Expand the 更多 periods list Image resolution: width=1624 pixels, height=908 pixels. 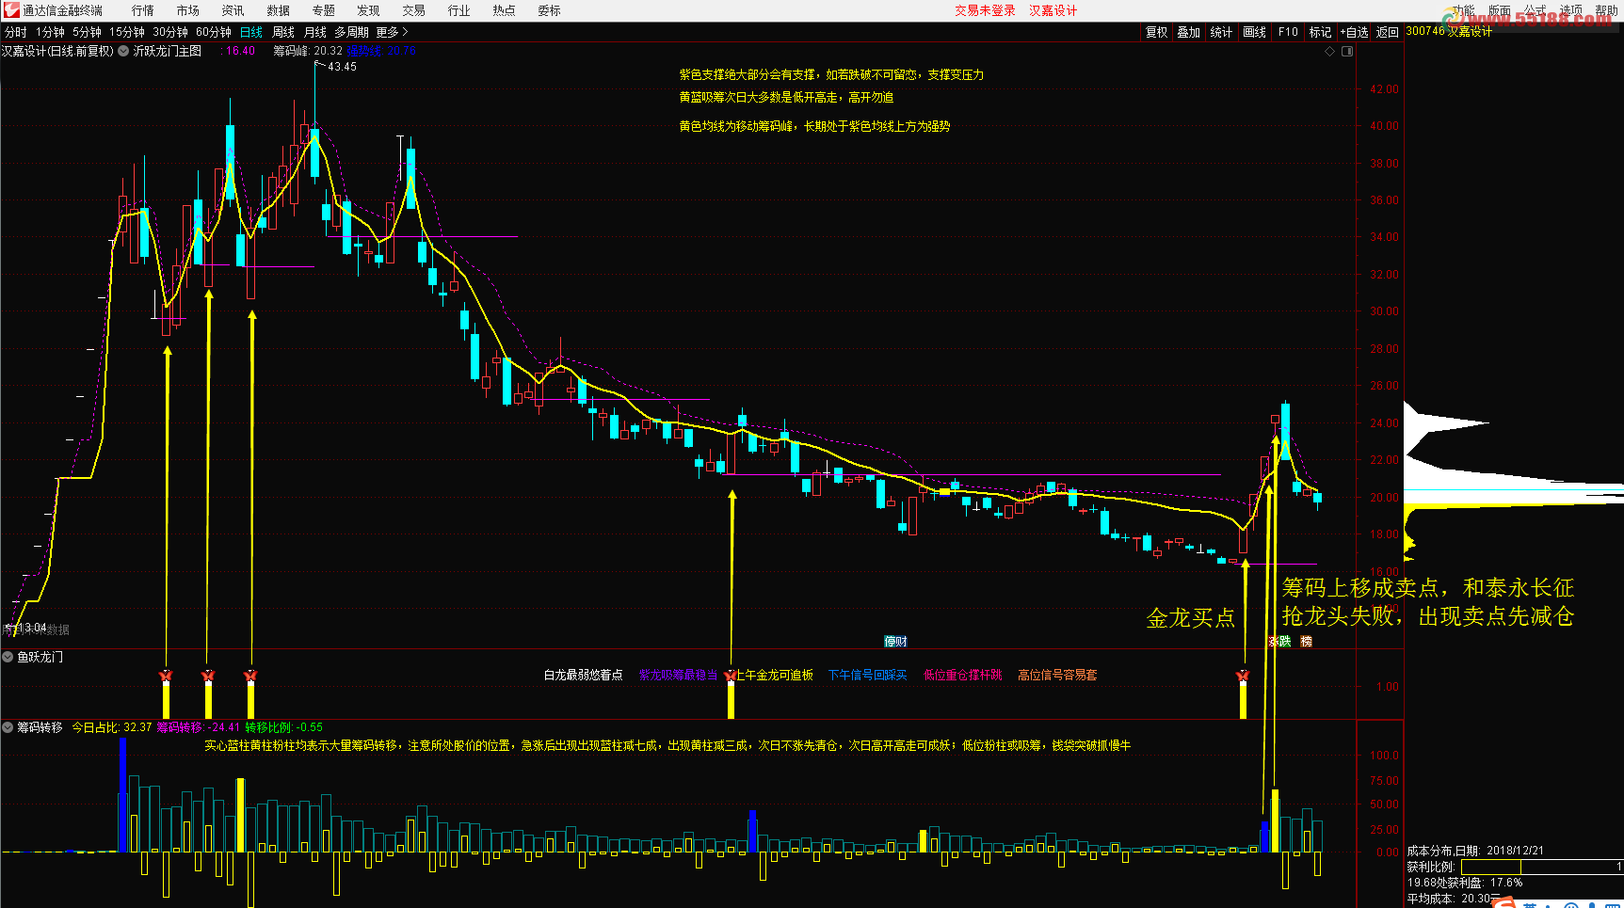pos(392,32)
